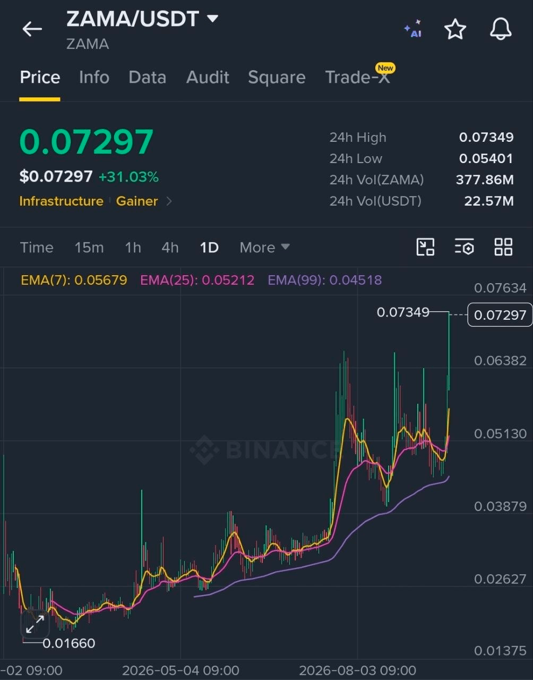Viewport: 533px width, 680px height.
Task: Open the Gainer tag link
Action: (x=137, y=201)
